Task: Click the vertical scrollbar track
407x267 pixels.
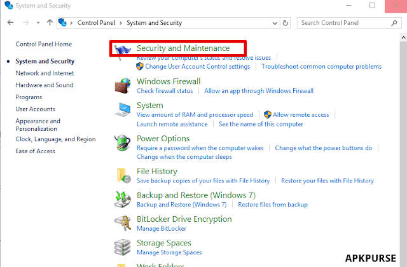Action: click(403, 154)
